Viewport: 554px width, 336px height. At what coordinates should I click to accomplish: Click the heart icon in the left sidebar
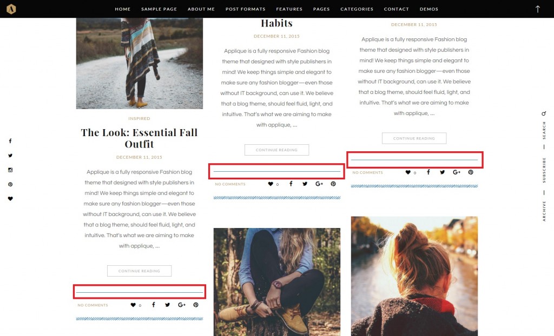10,199
